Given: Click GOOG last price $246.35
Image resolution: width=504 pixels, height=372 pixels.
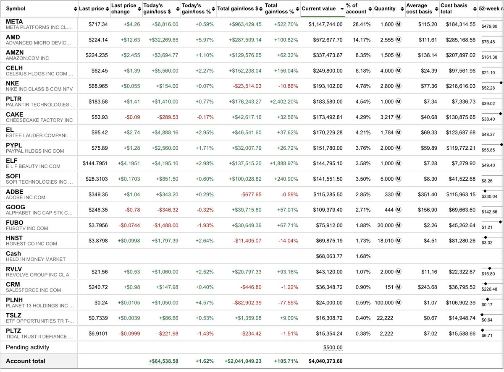Looking at the screenshot, I should (98, 210).
